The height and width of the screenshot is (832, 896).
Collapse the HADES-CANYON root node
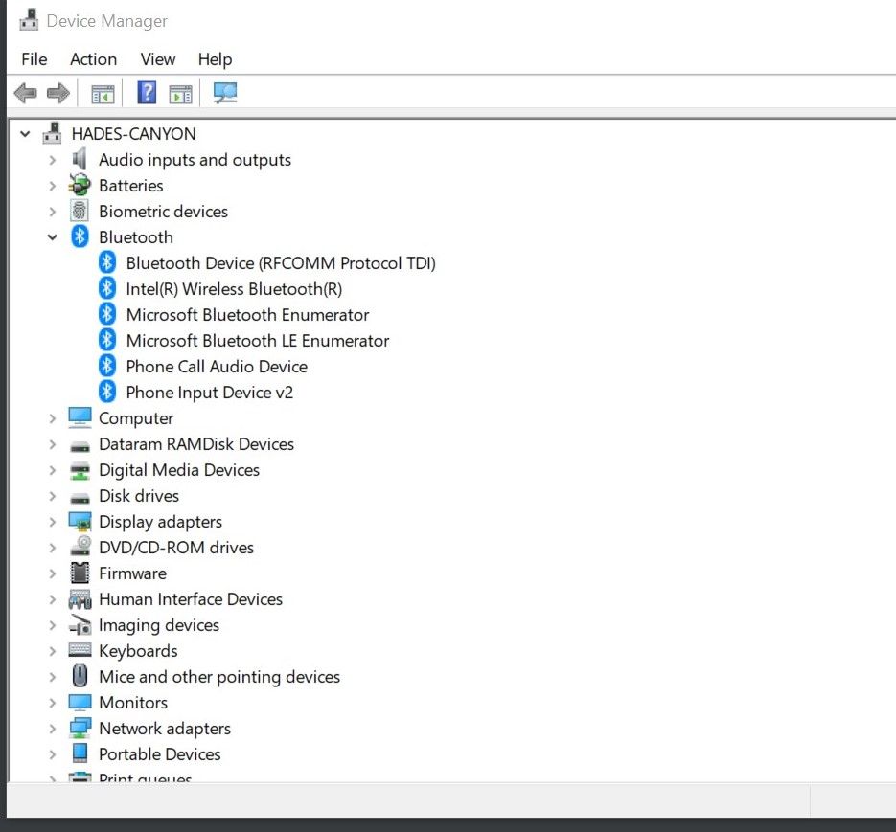pos(25,134)
